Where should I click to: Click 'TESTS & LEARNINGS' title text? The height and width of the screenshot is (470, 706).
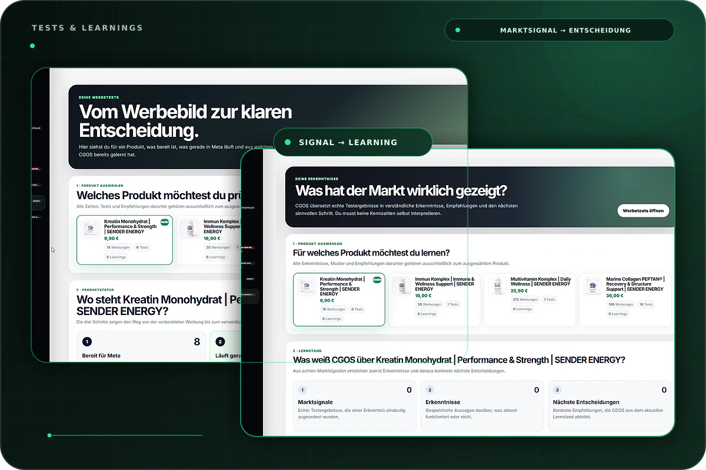[87, 28]
